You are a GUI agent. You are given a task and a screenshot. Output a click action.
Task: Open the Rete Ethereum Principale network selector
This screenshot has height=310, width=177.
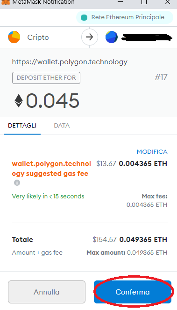point(125,17)
